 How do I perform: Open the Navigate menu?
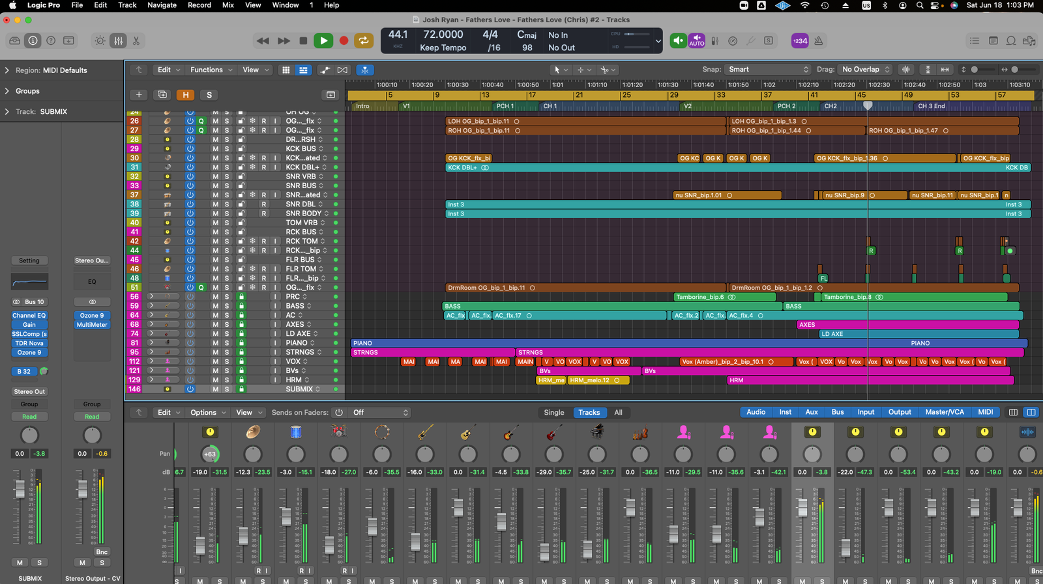(162, 5)
